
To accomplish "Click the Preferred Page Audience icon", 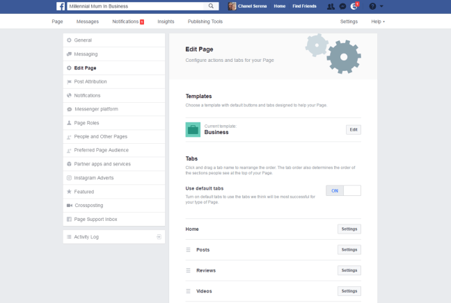I will 69,151.
